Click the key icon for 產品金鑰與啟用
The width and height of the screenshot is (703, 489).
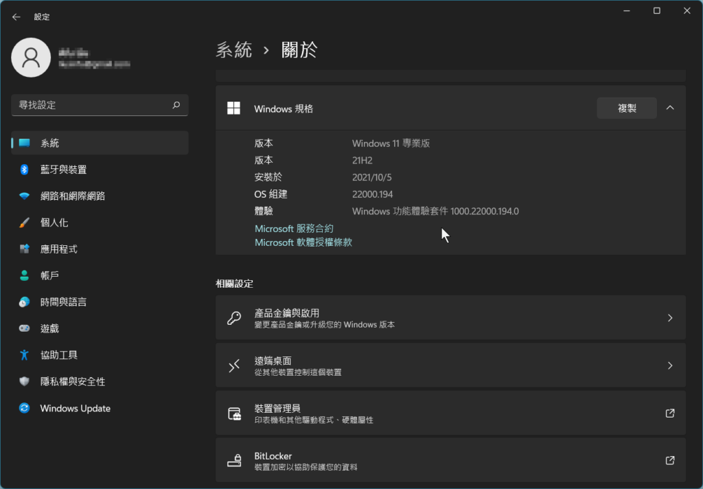pos(234,317)
